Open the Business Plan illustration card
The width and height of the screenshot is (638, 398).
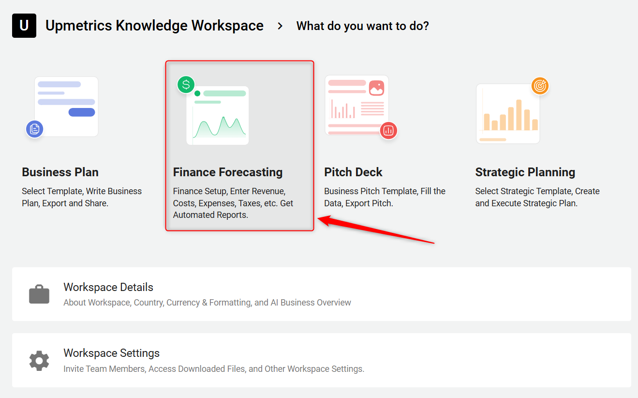pos(66,107)
